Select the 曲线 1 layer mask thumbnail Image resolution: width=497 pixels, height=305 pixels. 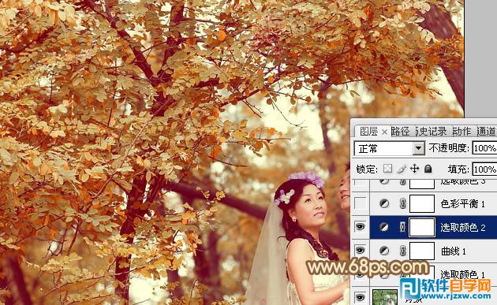coord(422,251)
